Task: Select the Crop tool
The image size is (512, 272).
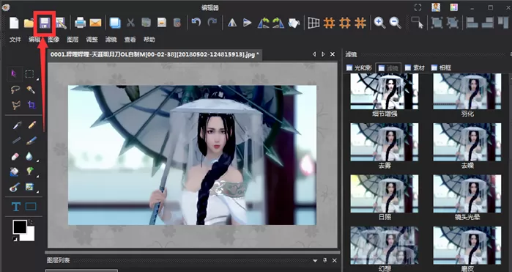Action: (31, 105)
